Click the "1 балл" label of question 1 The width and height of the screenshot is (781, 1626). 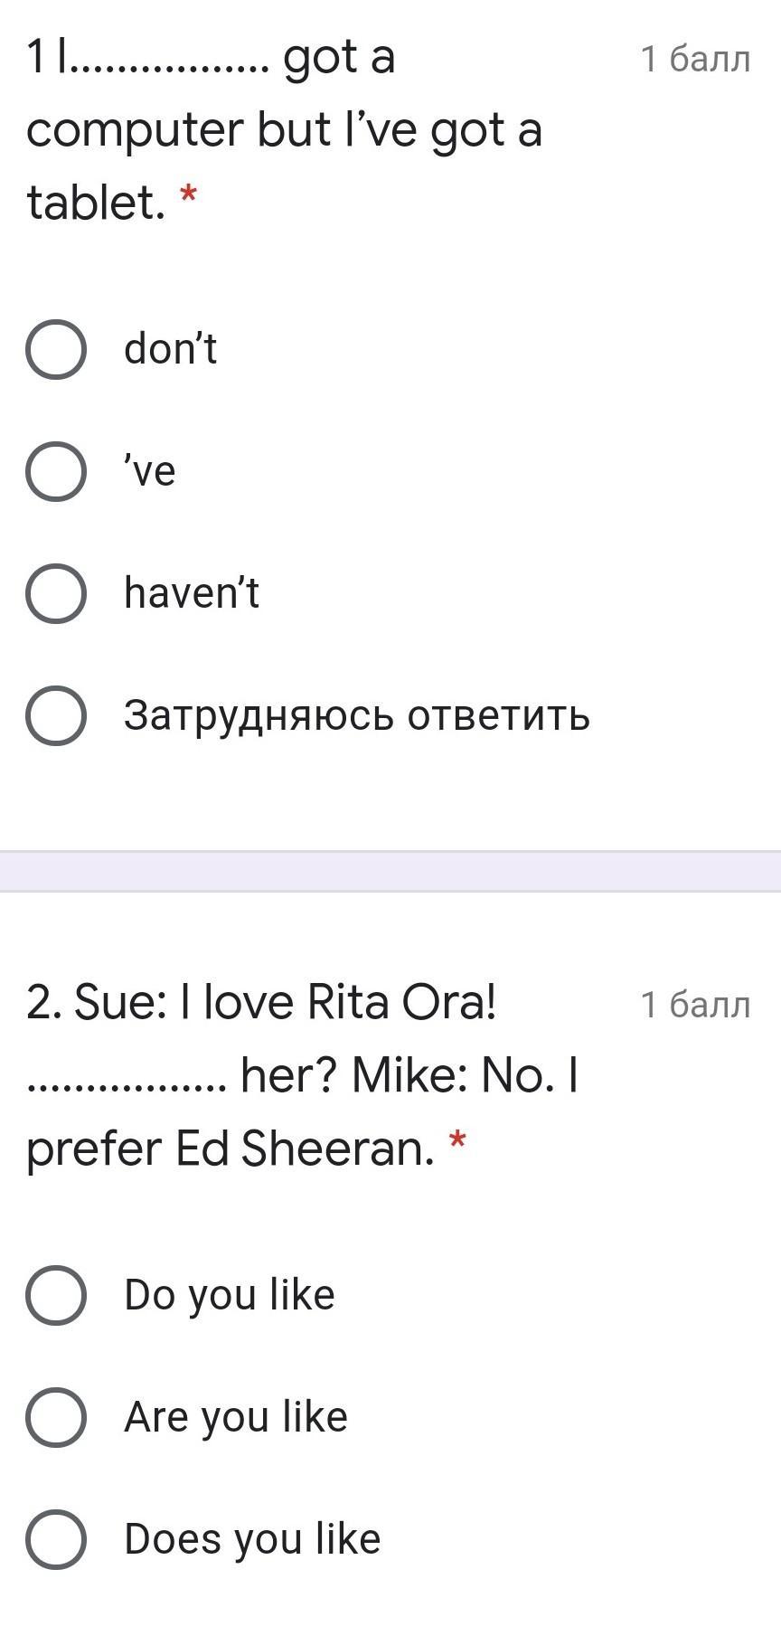(x=695, y=59)
